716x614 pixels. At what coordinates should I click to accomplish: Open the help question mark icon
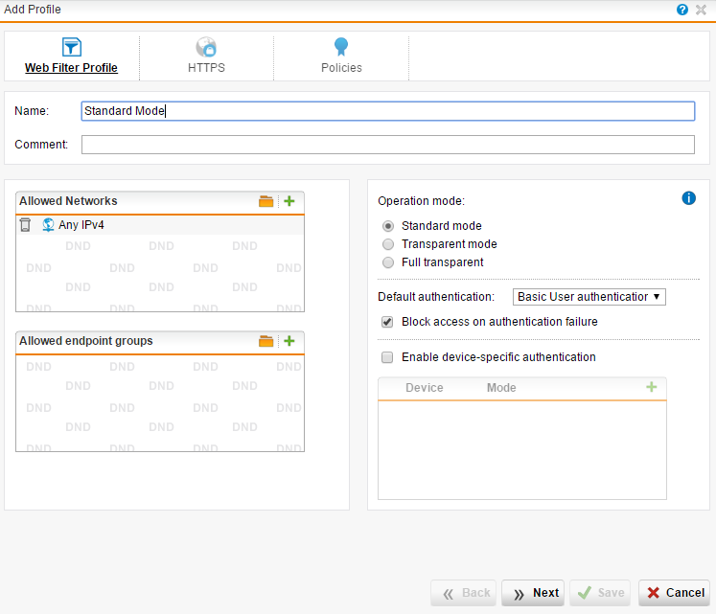click(x=682, y=10)
